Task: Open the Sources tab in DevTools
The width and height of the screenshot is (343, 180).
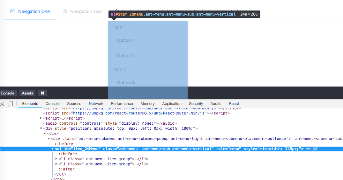Action: click(x=74, y=104)
